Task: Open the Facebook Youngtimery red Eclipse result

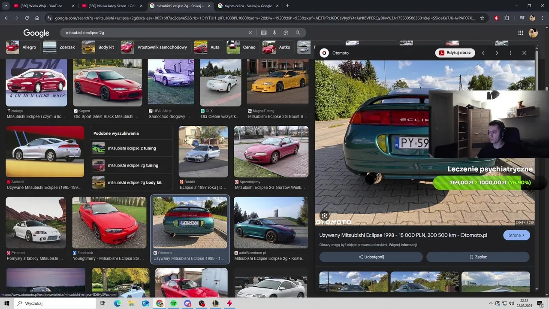Action: click(x=109, y=222)
